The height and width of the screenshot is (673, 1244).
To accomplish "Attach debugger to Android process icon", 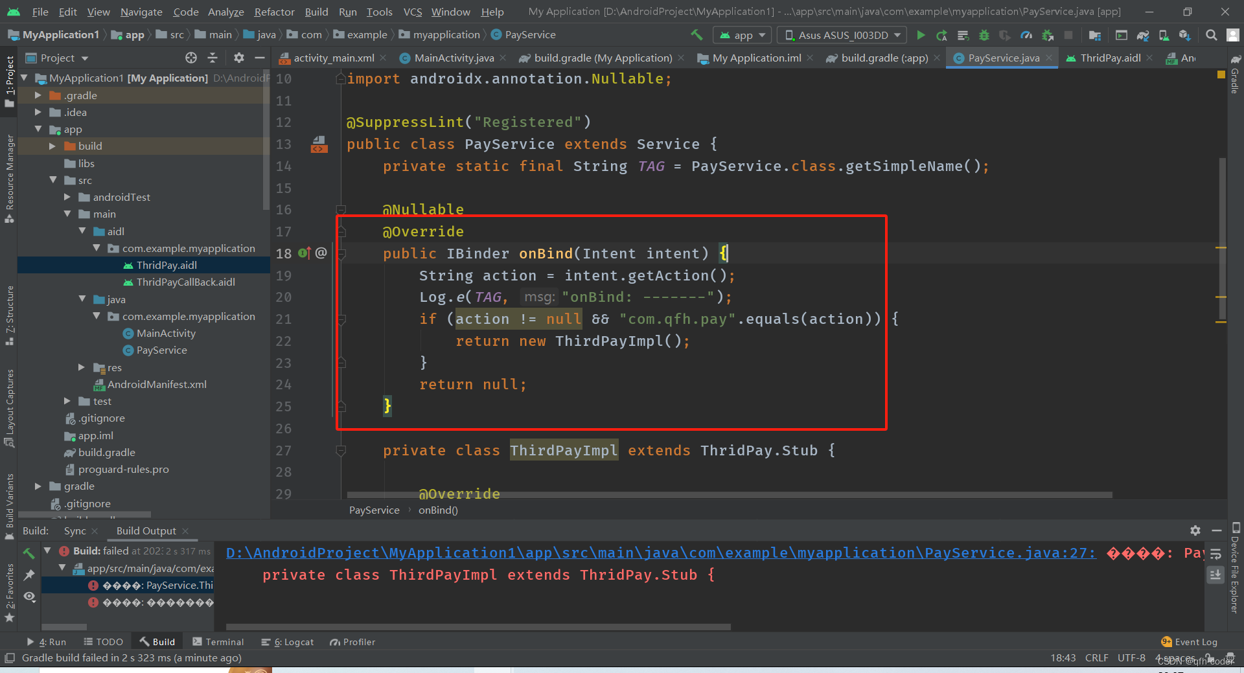I will coord(1048,35).
